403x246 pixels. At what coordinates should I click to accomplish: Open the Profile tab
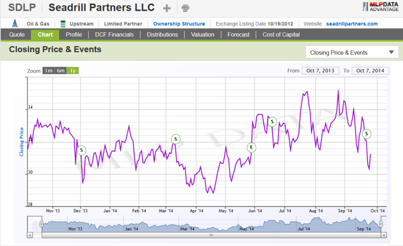tap(74, 35)
